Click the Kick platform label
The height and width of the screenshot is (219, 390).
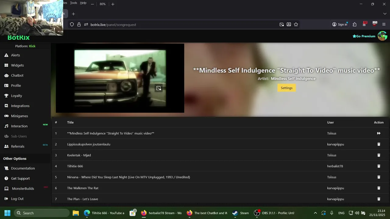point(32,46)
